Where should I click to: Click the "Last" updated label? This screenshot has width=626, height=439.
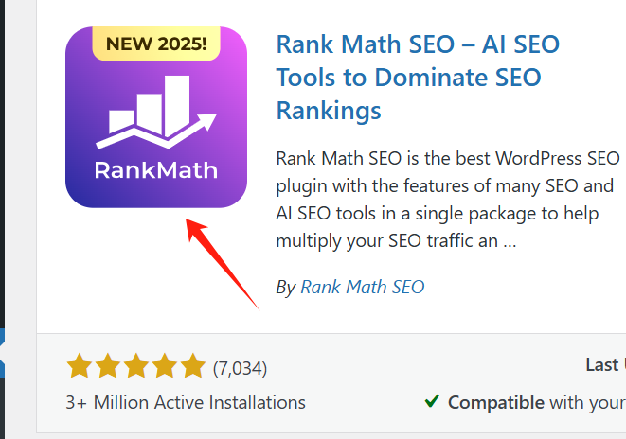tap(603, 364)
